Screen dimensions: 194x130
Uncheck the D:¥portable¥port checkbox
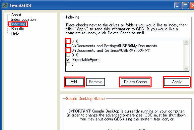[x=68, y=60]
